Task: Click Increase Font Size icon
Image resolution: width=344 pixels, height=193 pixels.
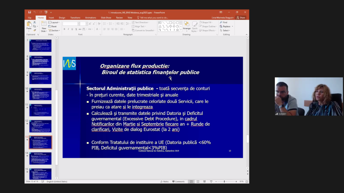Action: click(x=90, y=24)
